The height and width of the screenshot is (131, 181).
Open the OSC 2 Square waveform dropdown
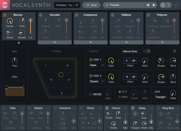(97, 81)
